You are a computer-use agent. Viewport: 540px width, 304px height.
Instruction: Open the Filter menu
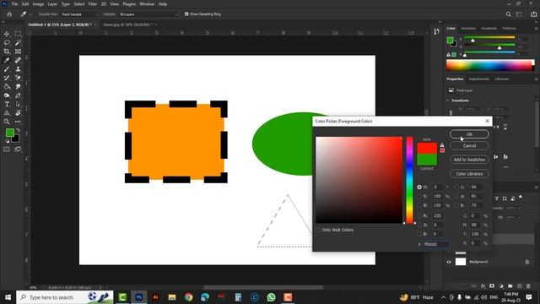(93, 4)
